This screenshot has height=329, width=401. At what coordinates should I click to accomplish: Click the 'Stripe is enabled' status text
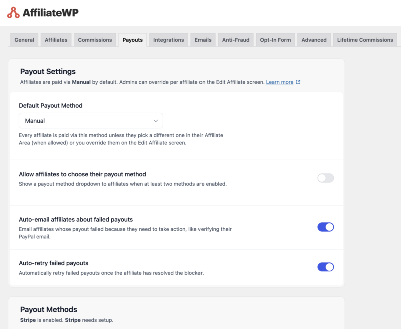67,320
